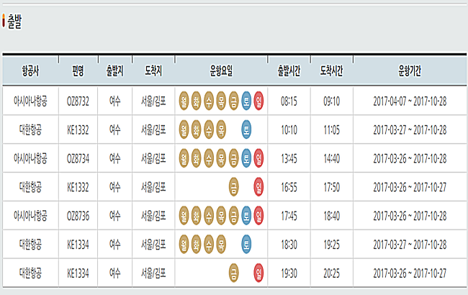
Task: Click the red 일 badge for flight OZ8732
Action: 258,101
